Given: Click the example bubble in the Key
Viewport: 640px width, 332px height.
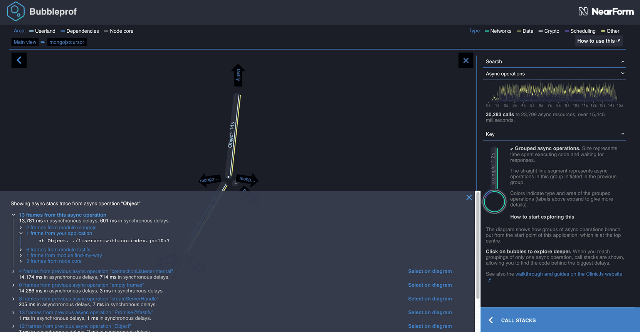Looking at the screenshot, I should click(x=494, y=201).
